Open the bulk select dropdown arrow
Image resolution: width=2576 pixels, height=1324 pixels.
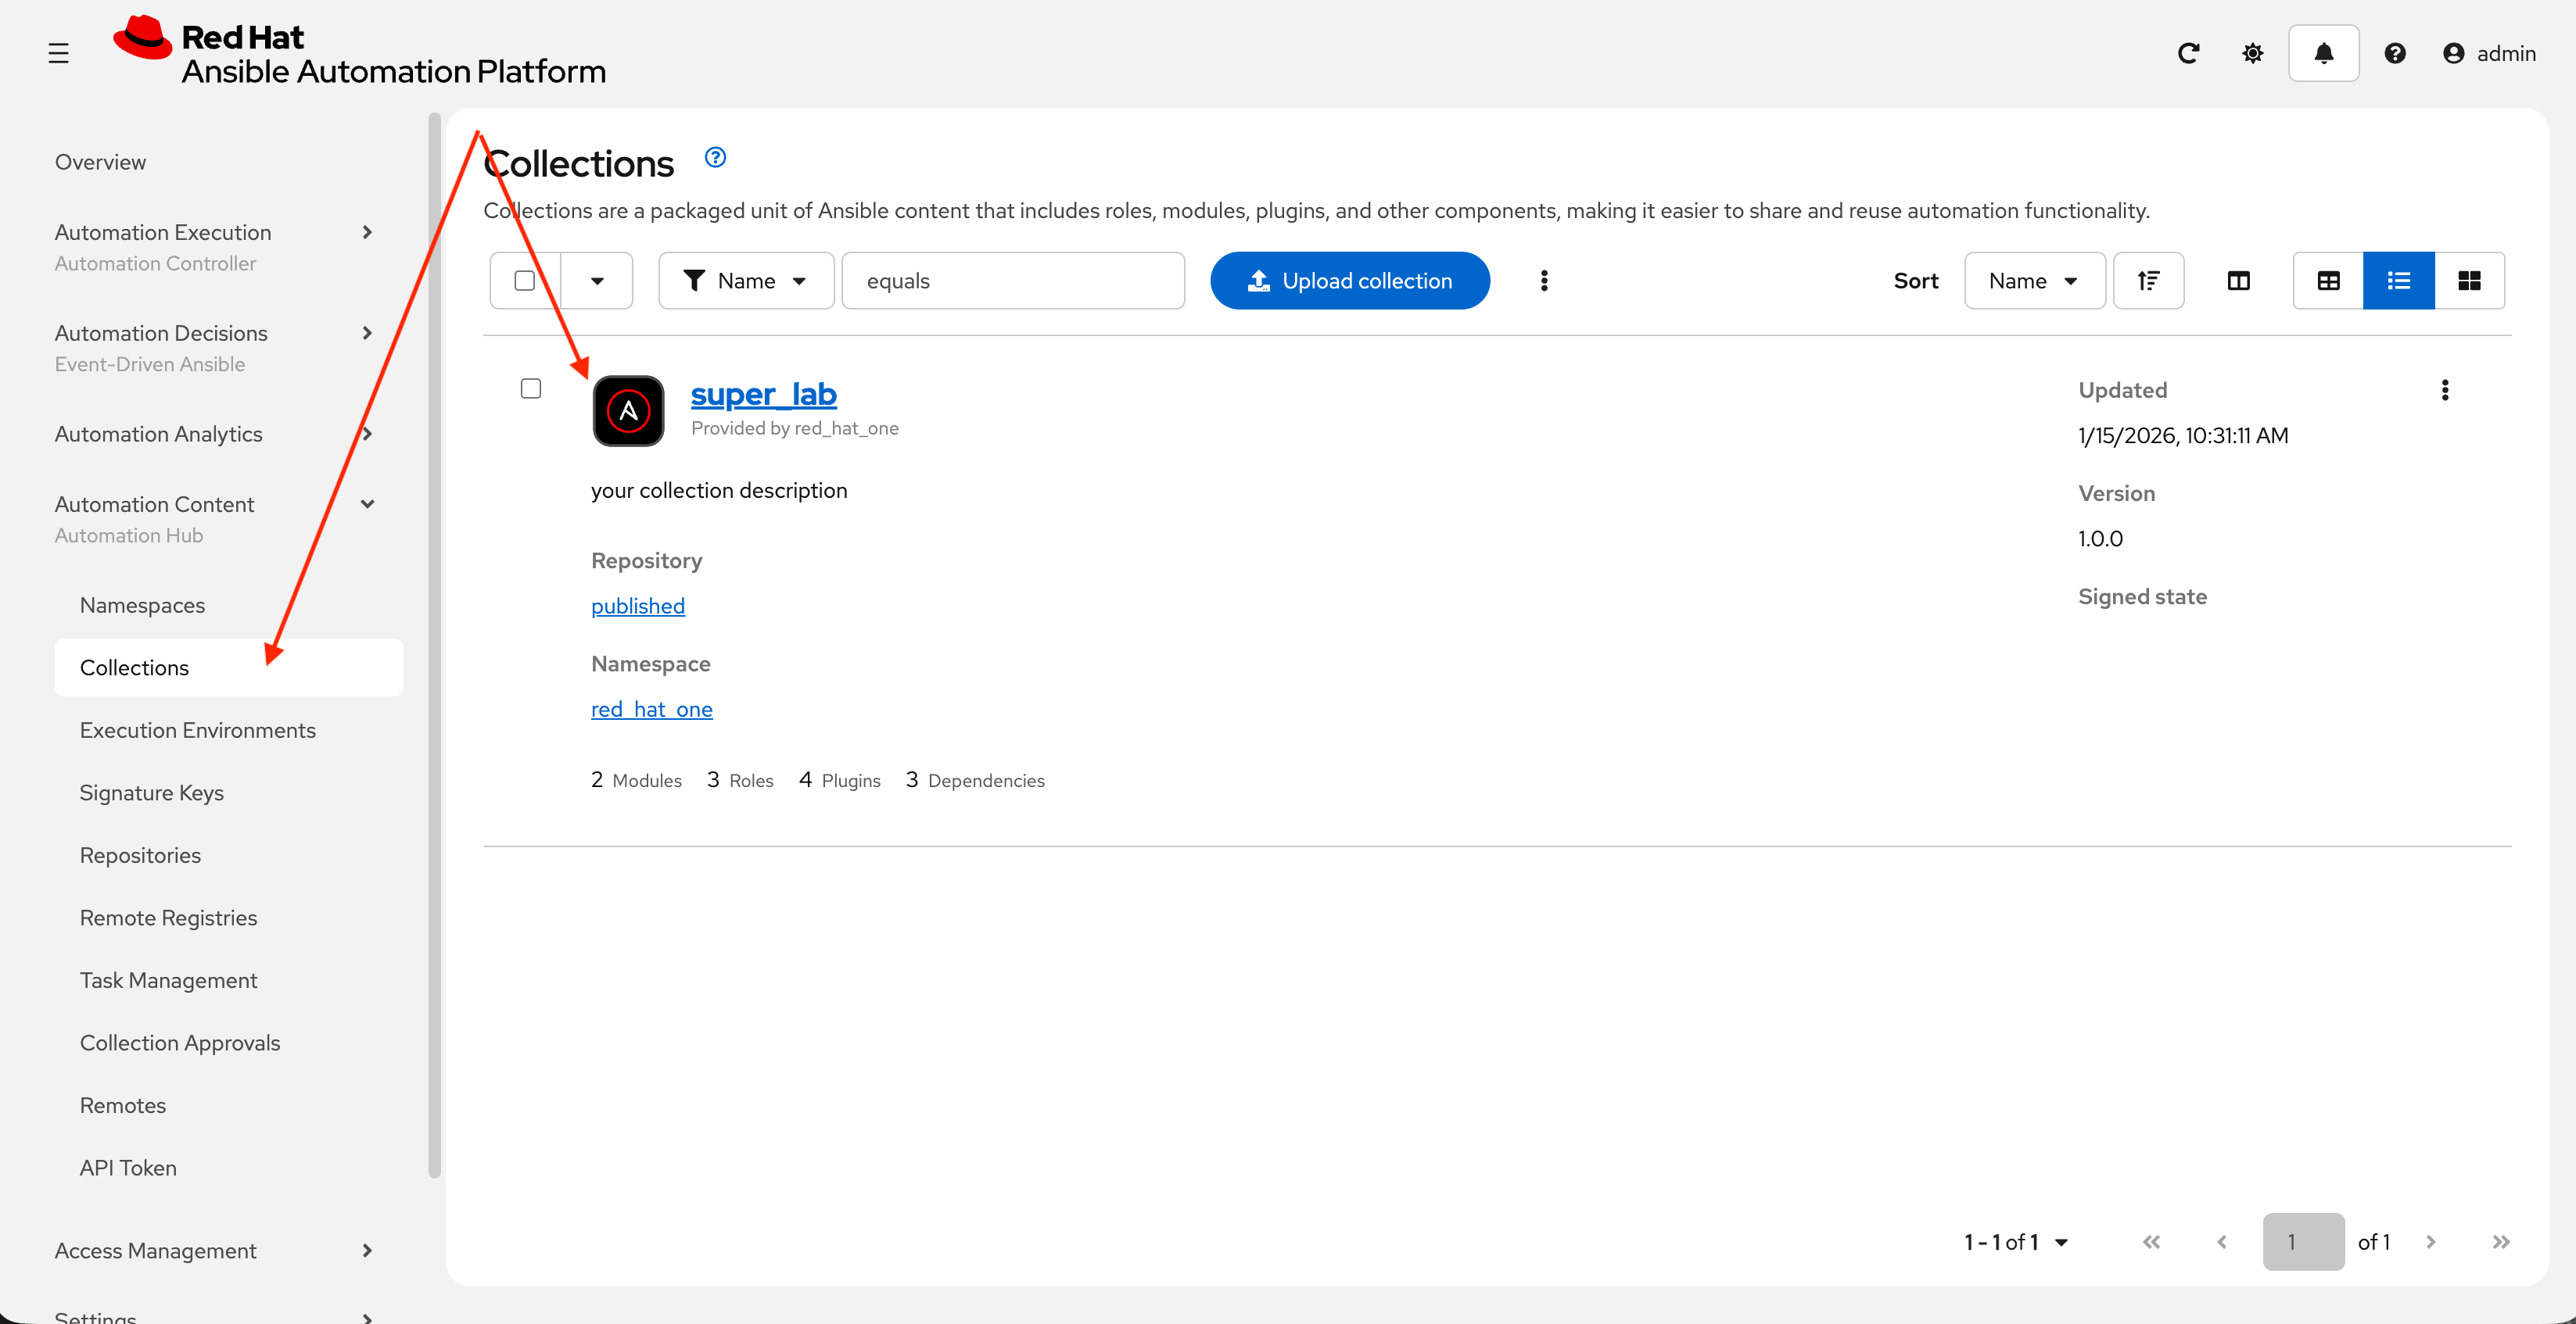(x=597, y=281)
